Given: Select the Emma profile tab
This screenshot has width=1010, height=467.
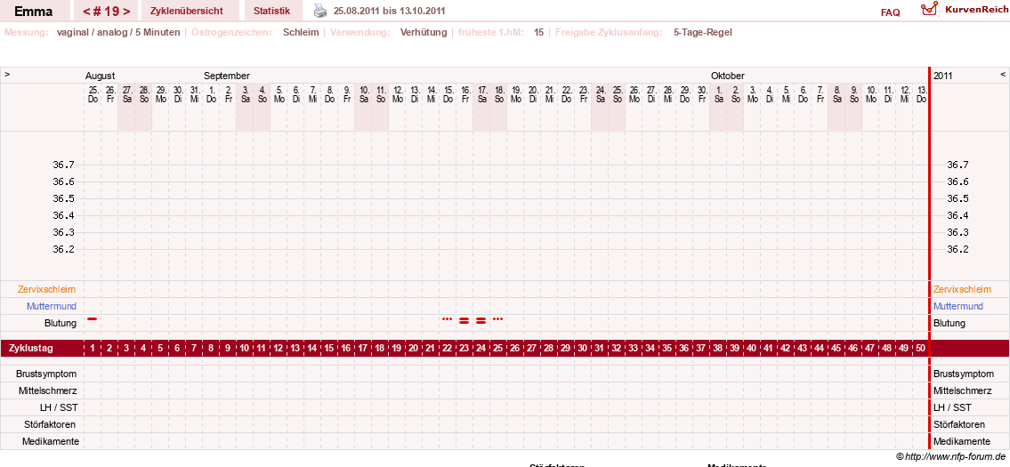Looking at the screenshot, I should click(x=34, y=11).
